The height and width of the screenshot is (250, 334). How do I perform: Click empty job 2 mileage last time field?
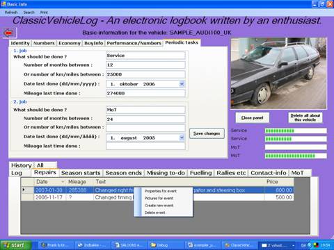145,147
